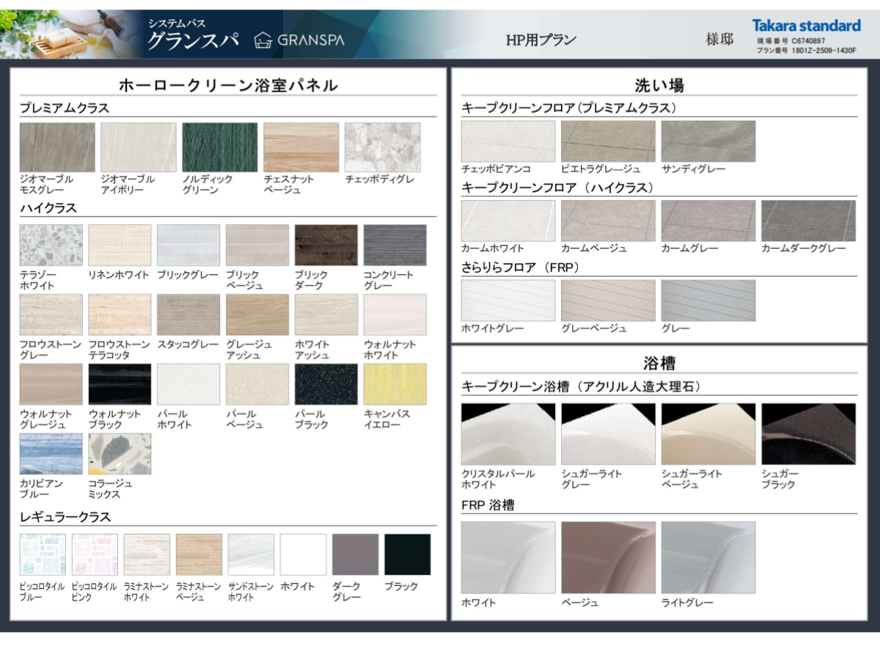Pick the グレーベージュ さらりらフロア swatch
The width and height of the screenshot is (880, 660).
[608, 301]
